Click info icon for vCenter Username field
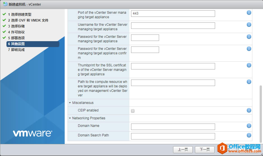The image size is (263, 156). (x=249, y=25)
